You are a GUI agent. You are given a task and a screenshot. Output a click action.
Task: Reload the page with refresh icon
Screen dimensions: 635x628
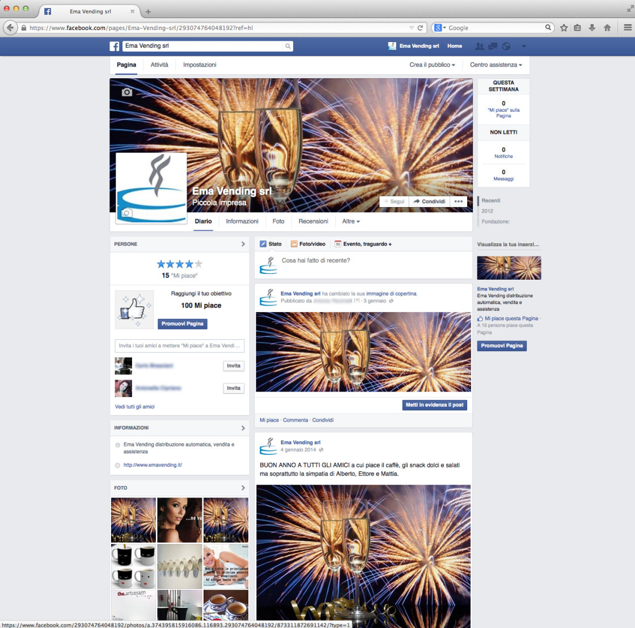click(x=420, y=28)
